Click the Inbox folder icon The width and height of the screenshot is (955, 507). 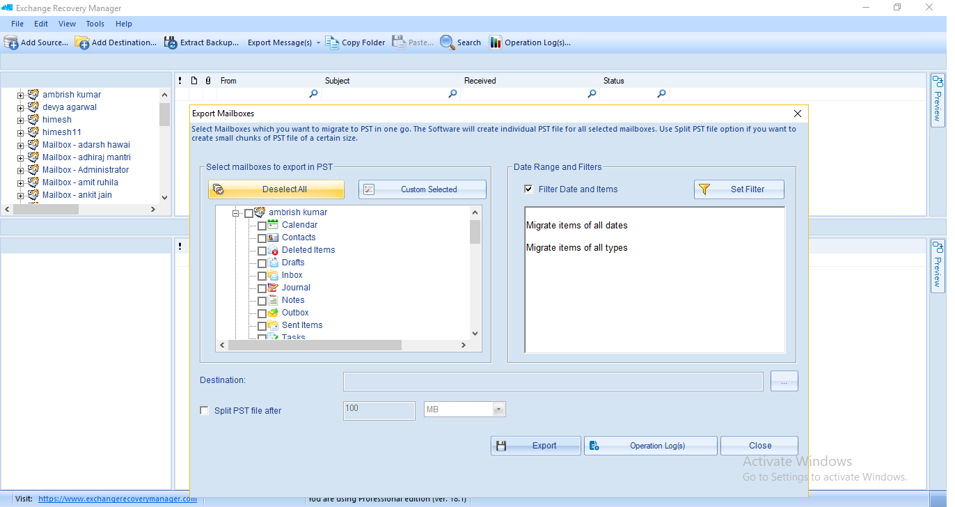[x=273, y=275]
